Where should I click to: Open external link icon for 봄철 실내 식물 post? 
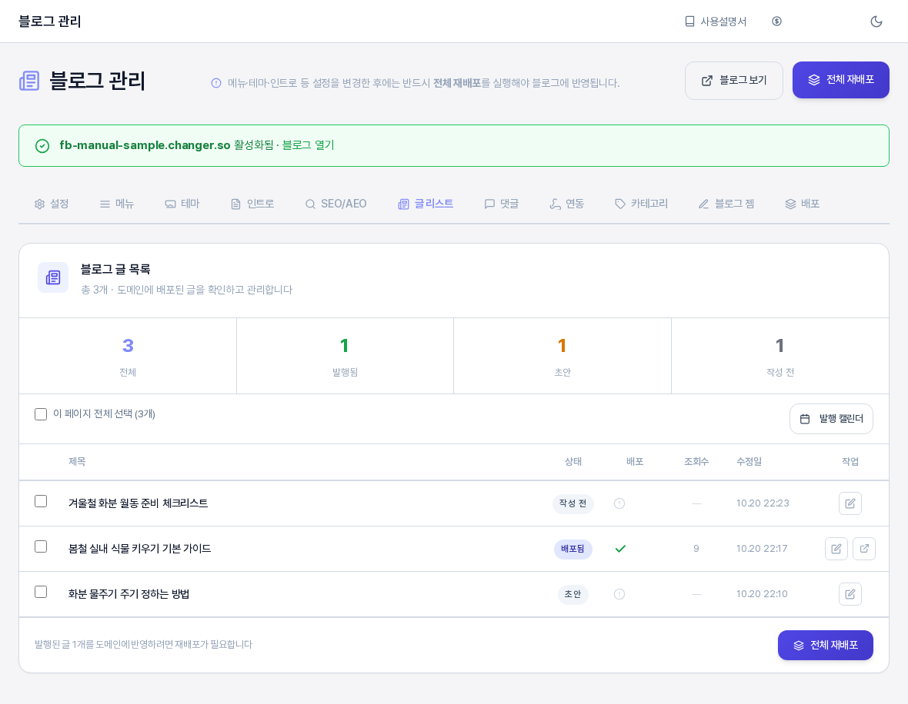(864, 549)
